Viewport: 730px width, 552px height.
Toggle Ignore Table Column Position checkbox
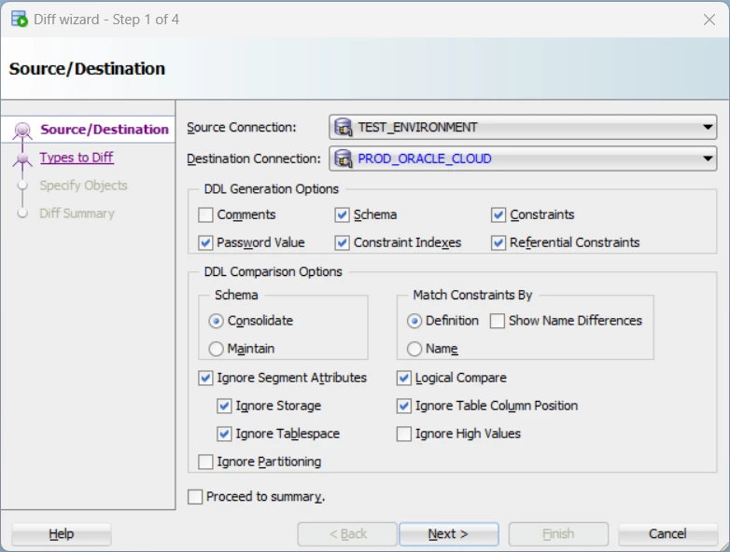[403, 406]
